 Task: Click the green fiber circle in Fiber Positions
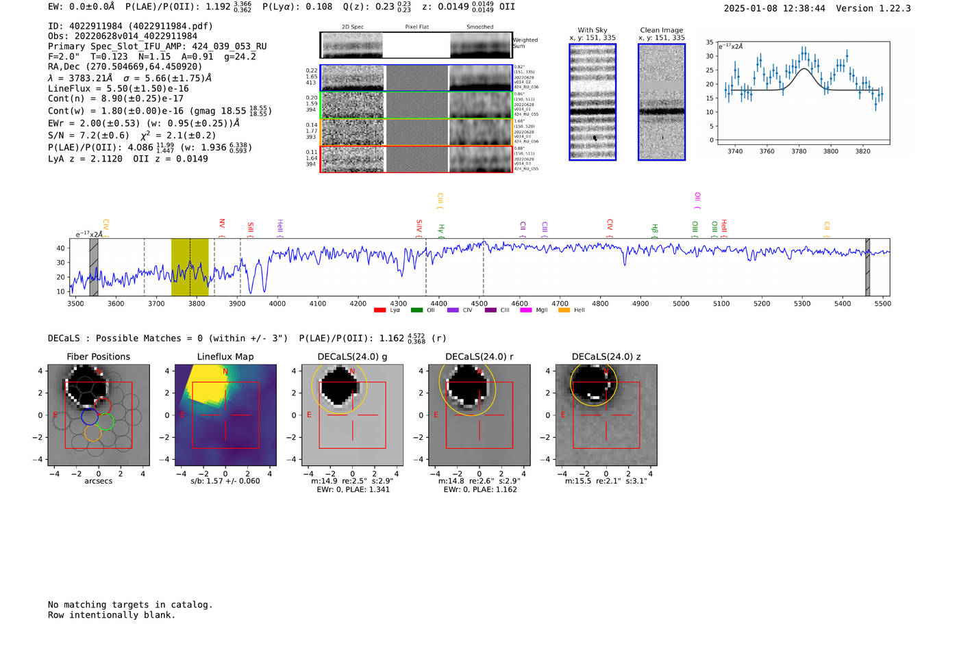pos(105,421)
